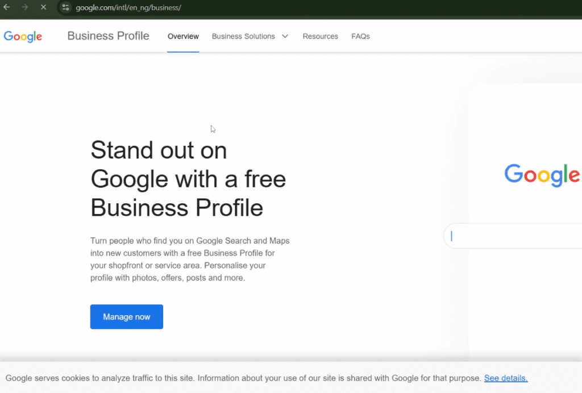Open the Business Solutions menu
This screenshot has width=582, height=393.
tap(243, 36)
